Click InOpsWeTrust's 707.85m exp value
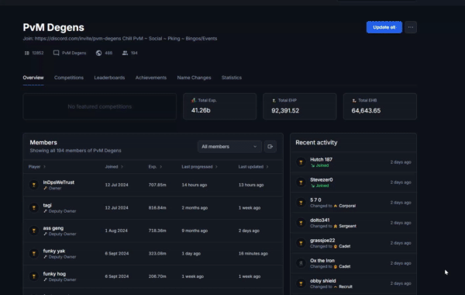 (x=157, y=185)
